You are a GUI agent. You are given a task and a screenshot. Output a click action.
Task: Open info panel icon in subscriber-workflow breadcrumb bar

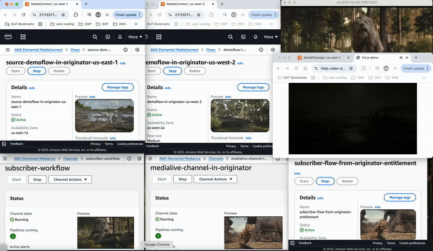tap(129, 158)
